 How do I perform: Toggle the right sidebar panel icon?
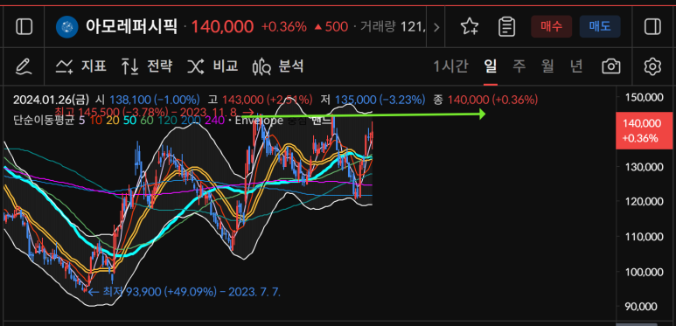click(652, 27)
